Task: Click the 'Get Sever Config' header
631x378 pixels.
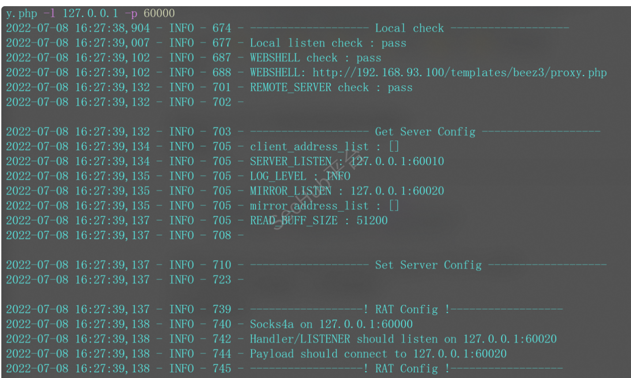Action: [x=425, y=132]
